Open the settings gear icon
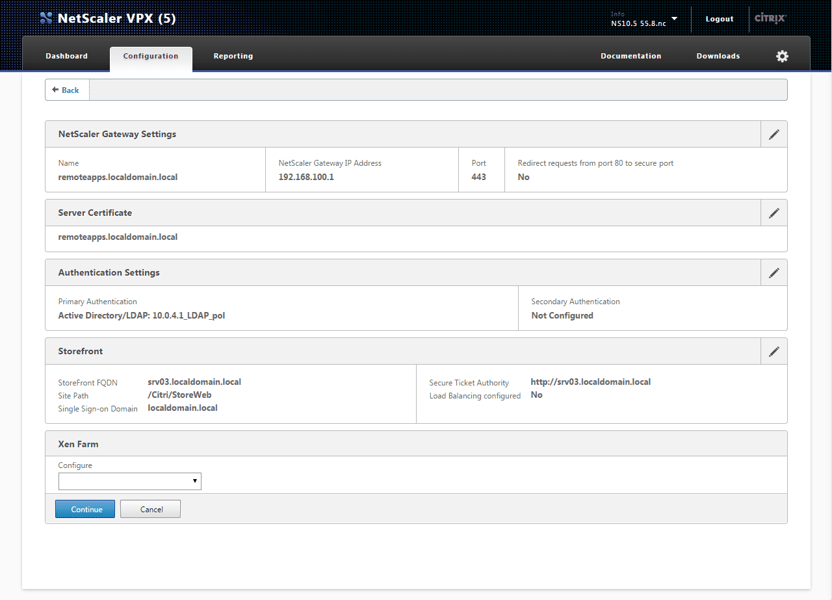 782,57
